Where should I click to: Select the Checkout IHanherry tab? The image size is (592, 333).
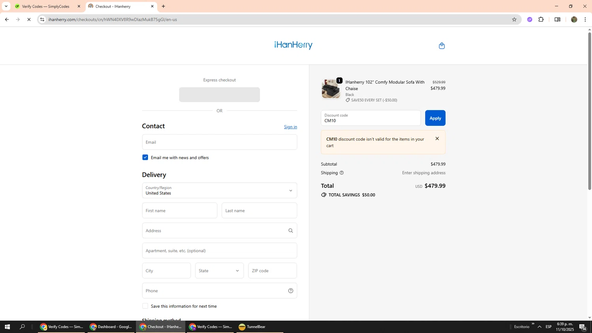[120, 6]
